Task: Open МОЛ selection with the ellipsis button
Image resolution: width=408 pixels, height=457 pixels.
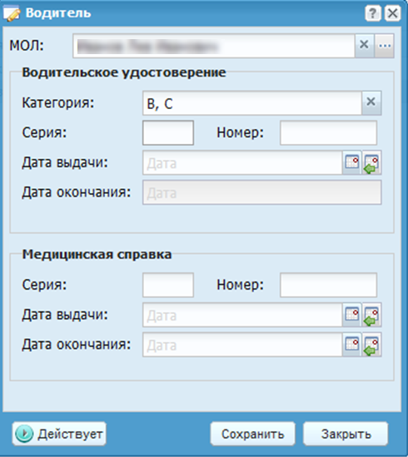Action: tap(385, 46)
